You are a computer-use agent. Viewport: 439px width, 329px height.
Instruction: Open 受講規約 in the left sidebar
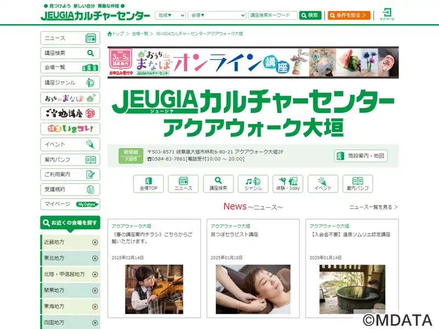(x=70, y=189)
